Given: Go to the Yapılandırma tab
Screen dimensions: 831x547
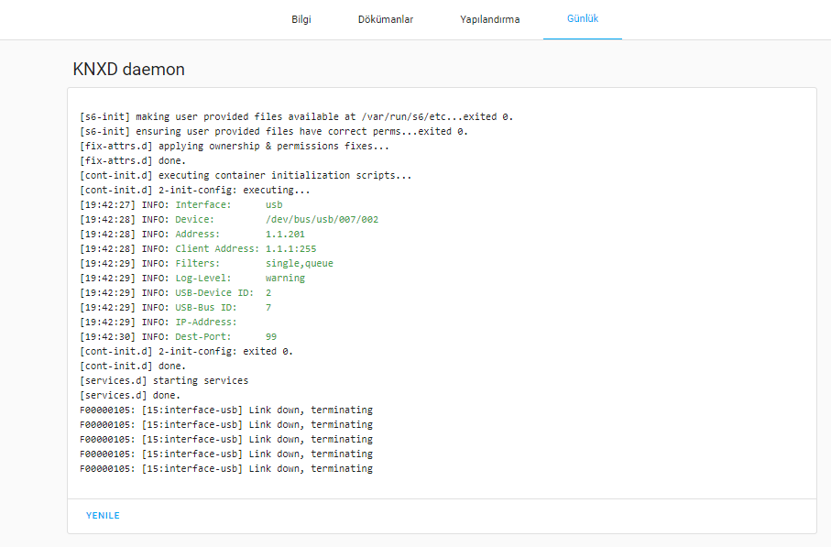Looking at the screenshot, I should tap(490, 18).
